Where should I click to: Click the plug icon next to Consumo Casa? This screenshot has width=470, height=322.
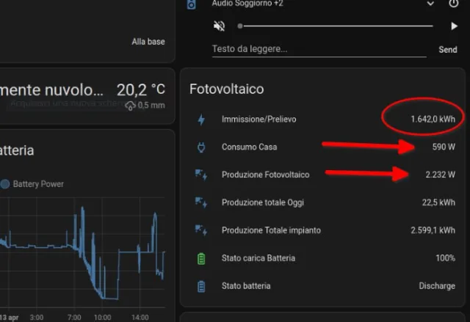pos(201,147)
